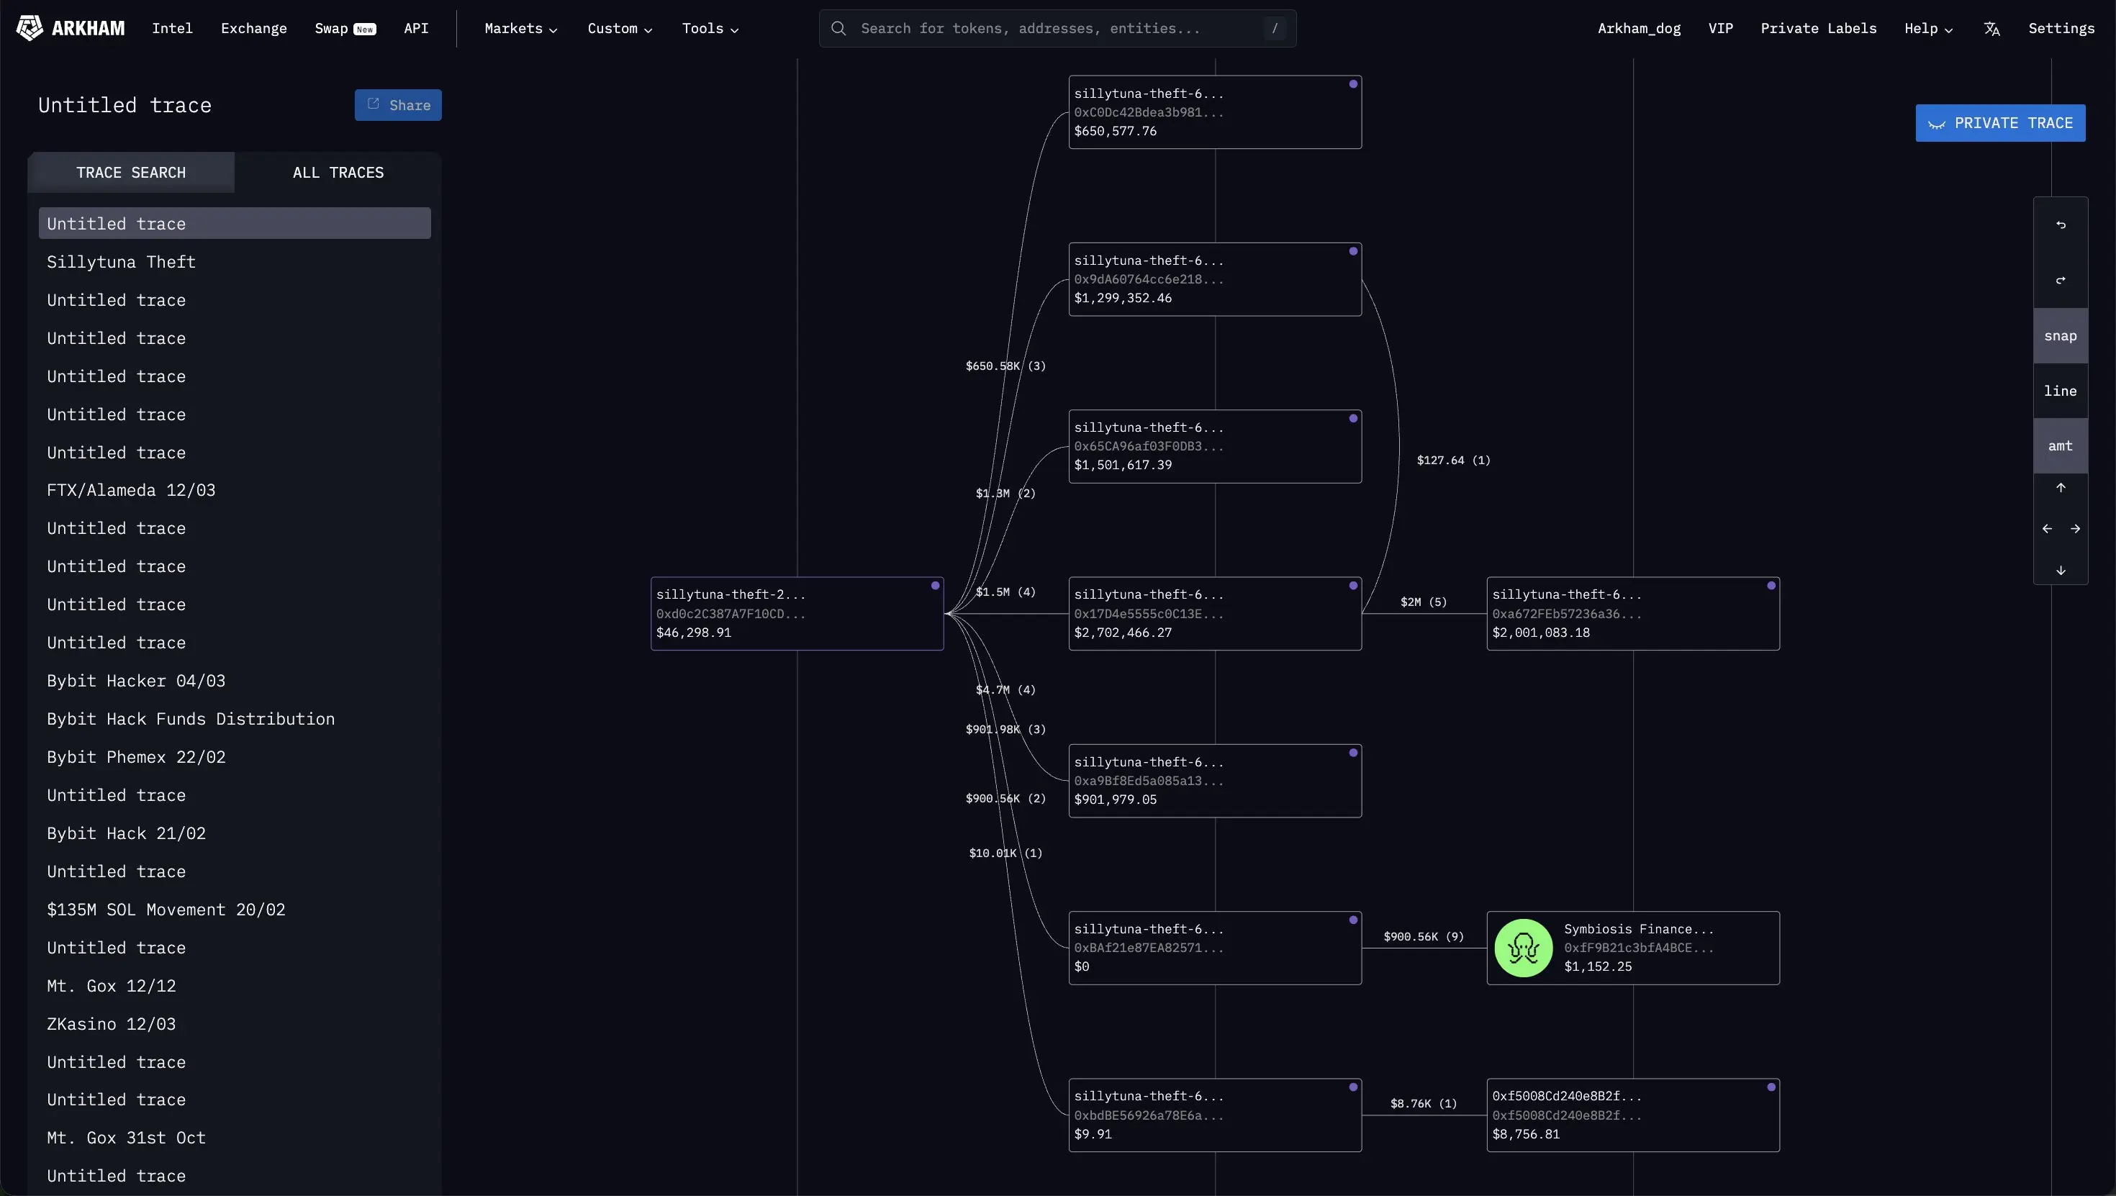Open the Exchange menu item

pyautogui.click(x=254, y=29)
